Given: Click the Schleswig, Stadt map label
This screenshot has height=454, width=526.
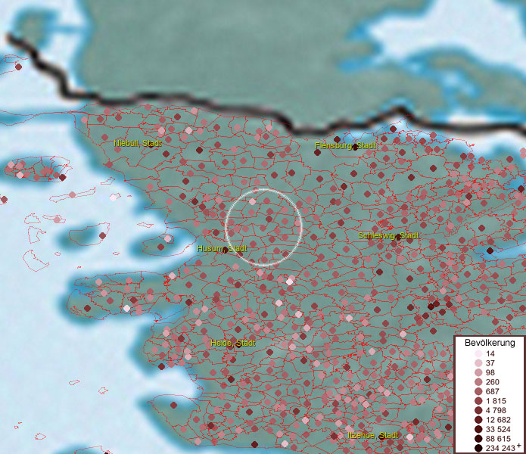Looking at the screenshot, I should 388,235.
